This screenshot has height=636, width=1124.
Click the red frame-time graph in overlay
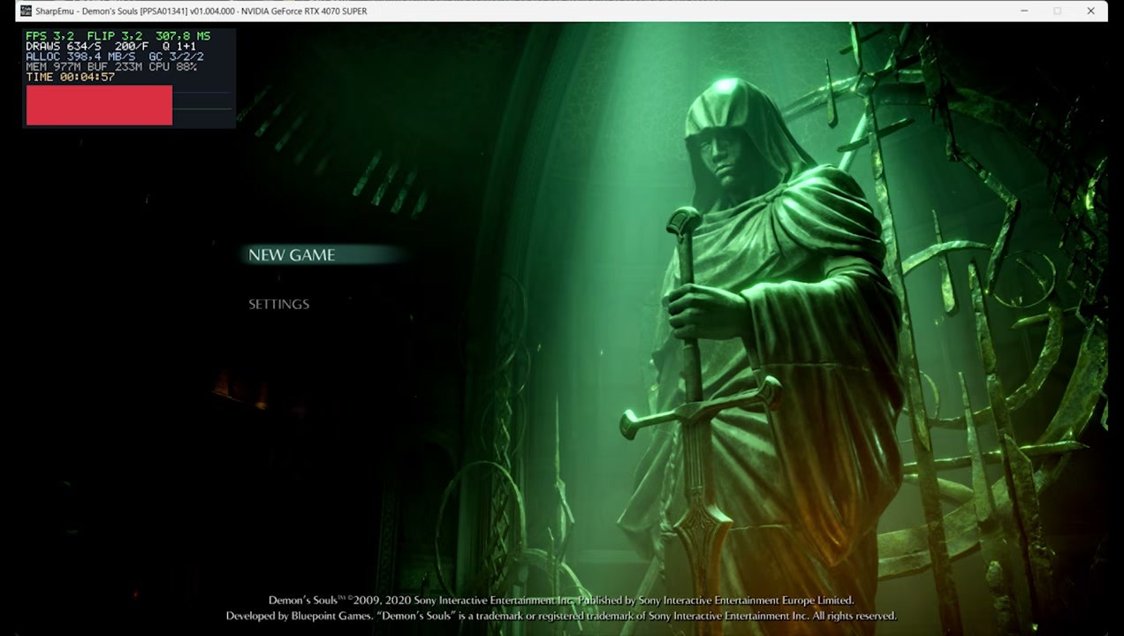[x=99, y=105]
